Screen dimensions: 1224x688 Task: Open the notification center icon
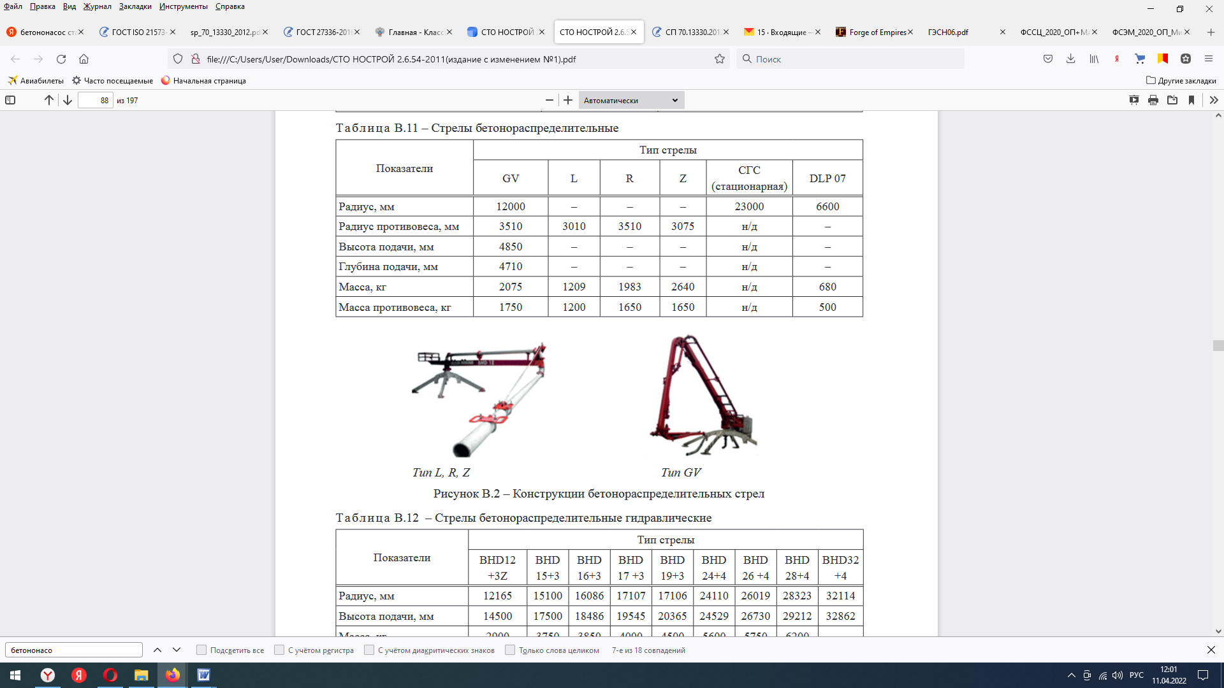[x=1203, y=675]
